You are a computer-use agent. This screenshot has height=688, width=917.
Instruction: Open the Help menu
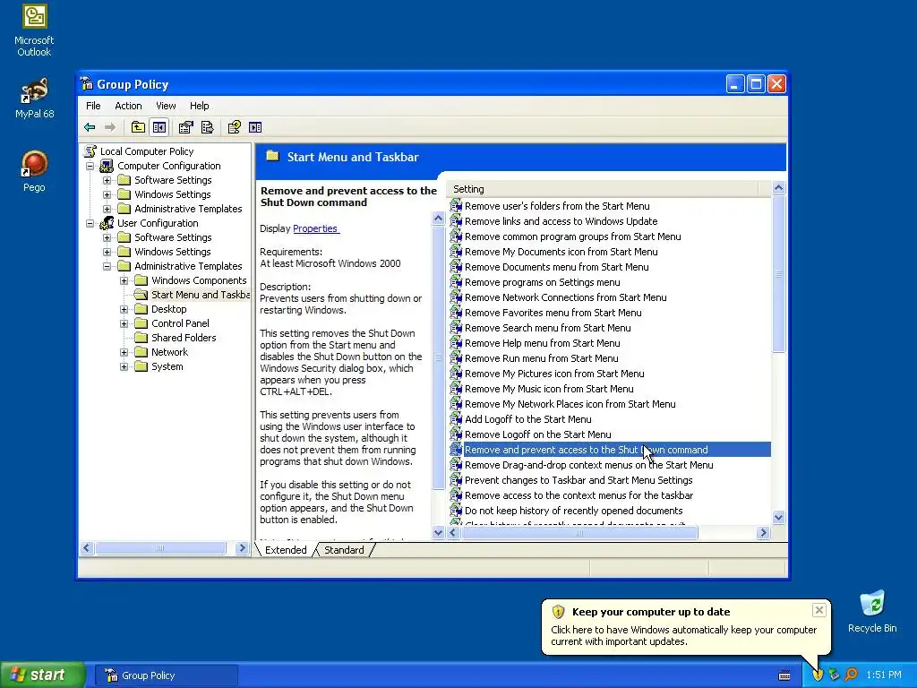point(200,106)
